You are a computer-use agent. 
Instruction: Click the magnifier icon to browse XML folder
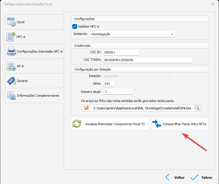197,108
